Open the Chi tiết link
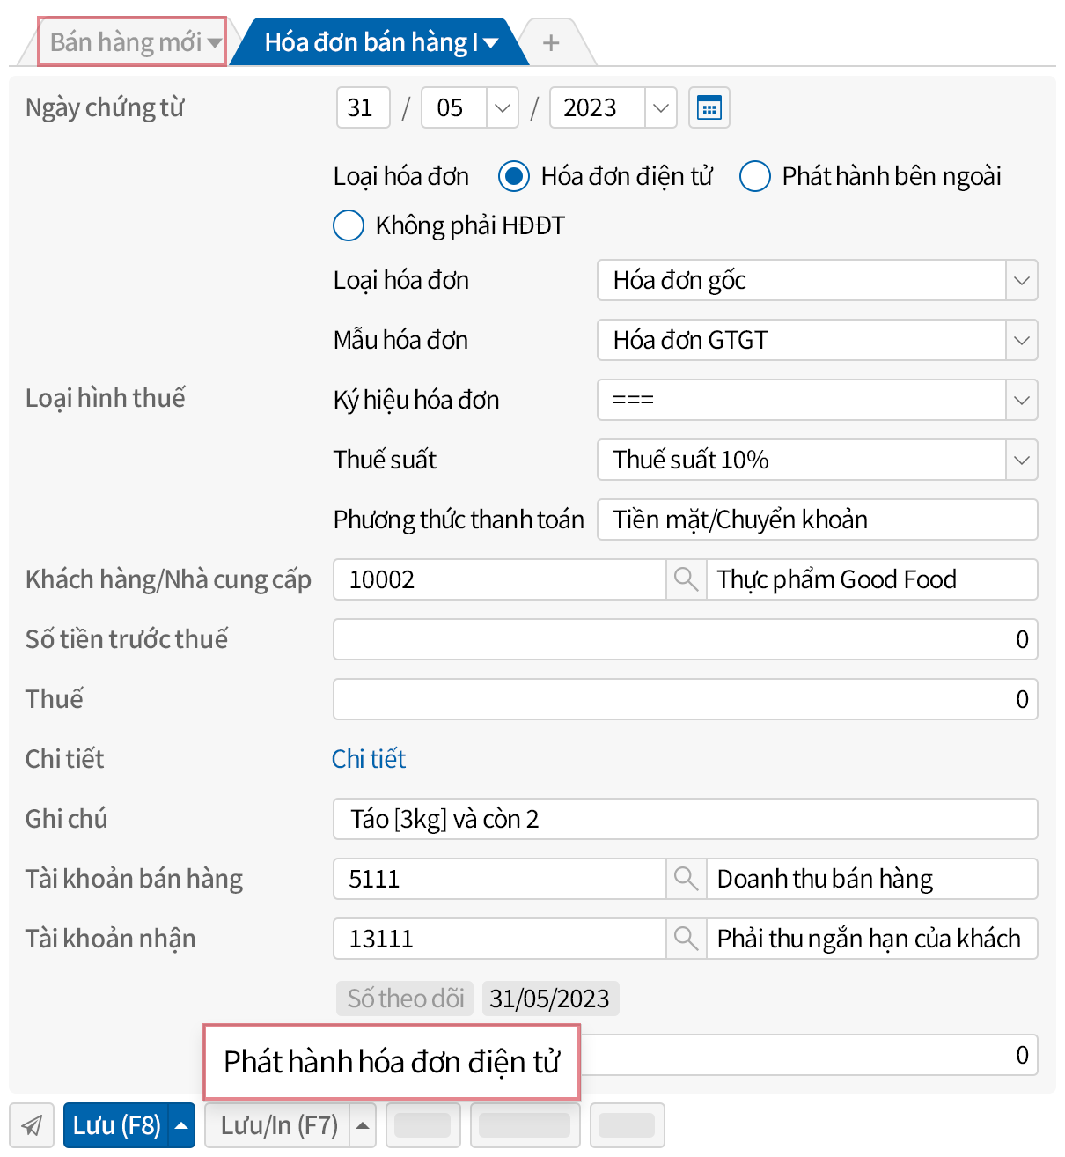The image size is (1065, 1157). pos(369,759)
